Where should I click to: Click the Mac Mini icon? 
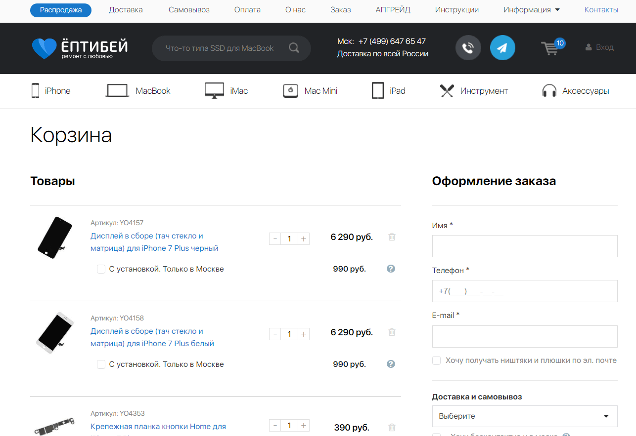290,91
